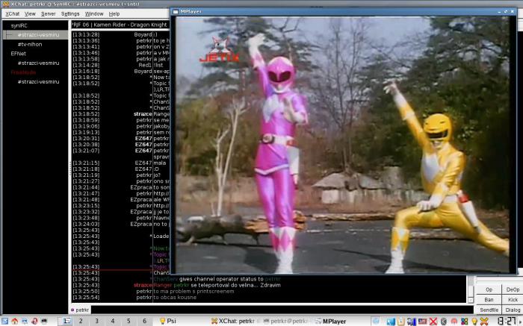Screen dimensions: 523x326
Task: Select the bottom #strazci-vesmiru channel entry
Action: point(38,81)
